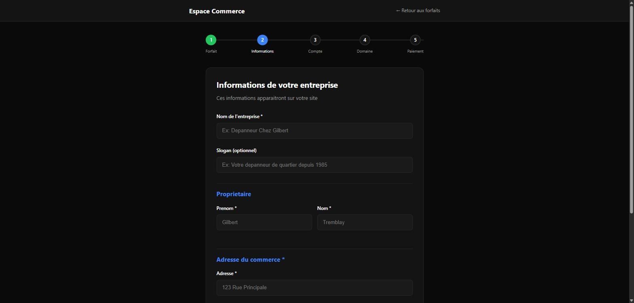
Task: Focus the Adresse input field
Action: 315,288
